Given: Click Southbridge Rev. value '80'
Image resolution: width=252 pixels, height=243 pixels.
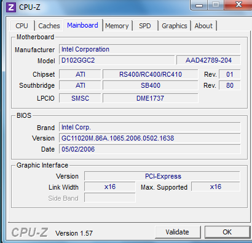Looking at the screenshot, I should [x=230, y=85].
